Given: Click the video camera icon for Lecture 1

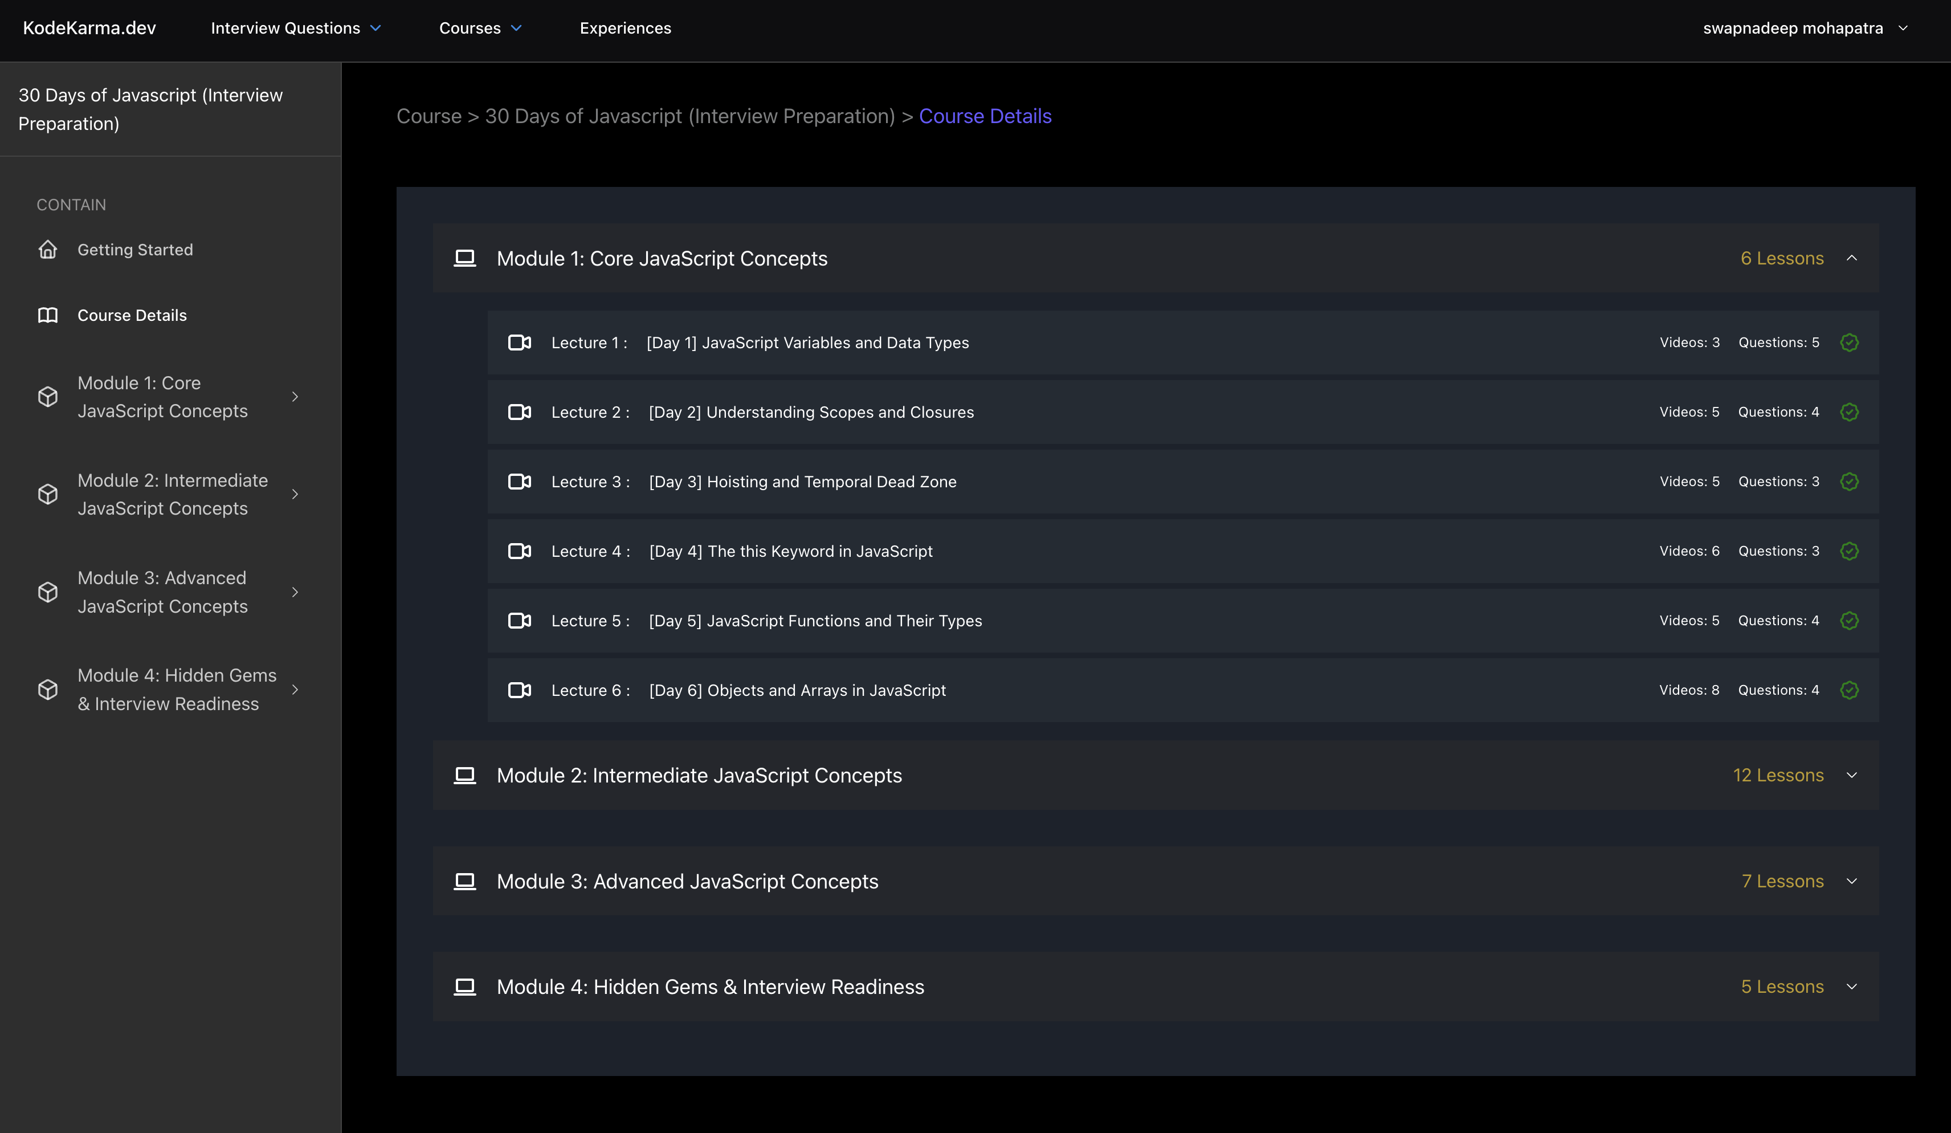Looking at the screenshot, I should pyautogui.click(x=520, y=343).
